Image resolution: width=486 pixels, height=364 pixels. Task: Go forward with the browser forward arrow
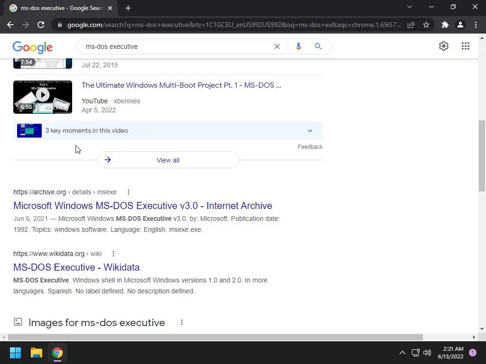pos(26,25)
